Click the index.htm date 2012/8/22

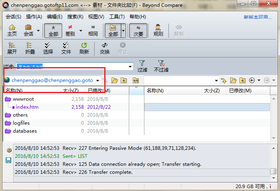pos(99,107)
